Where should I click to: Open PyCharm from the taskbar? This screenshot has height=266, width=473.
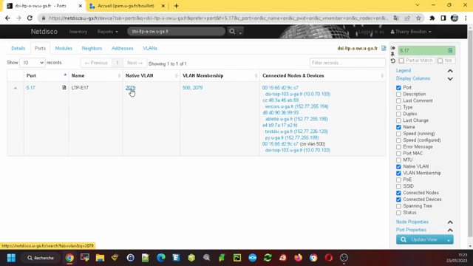pos(237,258)
